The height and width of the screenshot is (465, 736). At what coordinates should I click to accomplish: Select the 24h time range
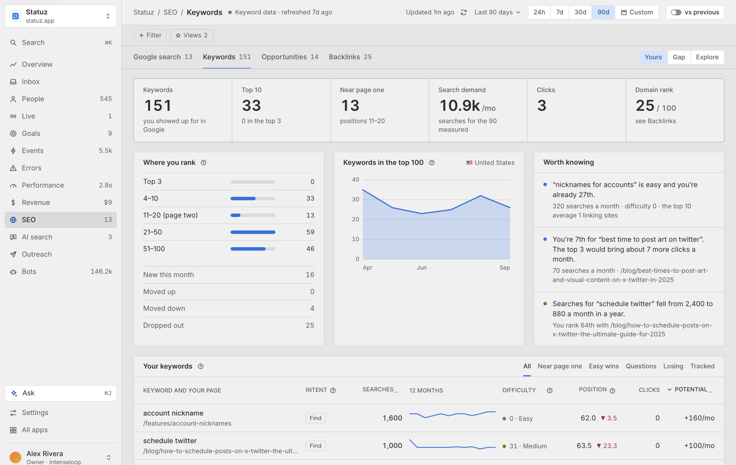click(x=539, y=12)
